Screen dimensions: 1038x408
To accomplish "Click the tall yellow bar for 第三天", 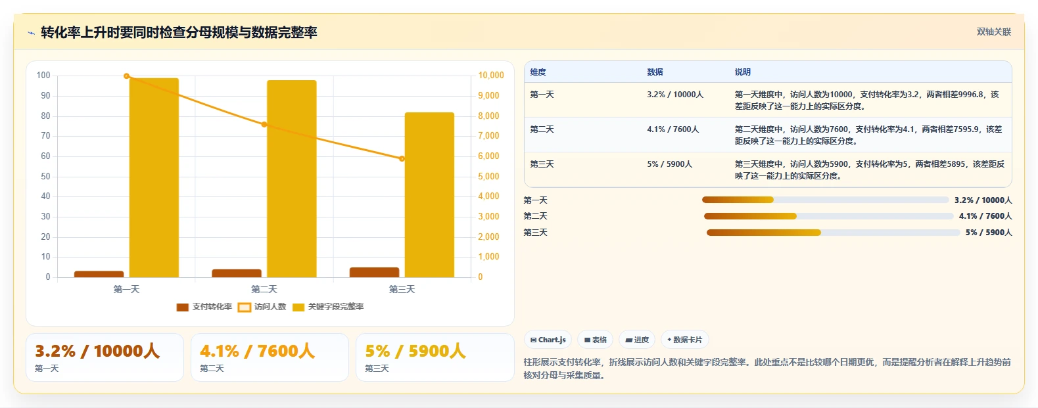I will [x=429, y=195].
